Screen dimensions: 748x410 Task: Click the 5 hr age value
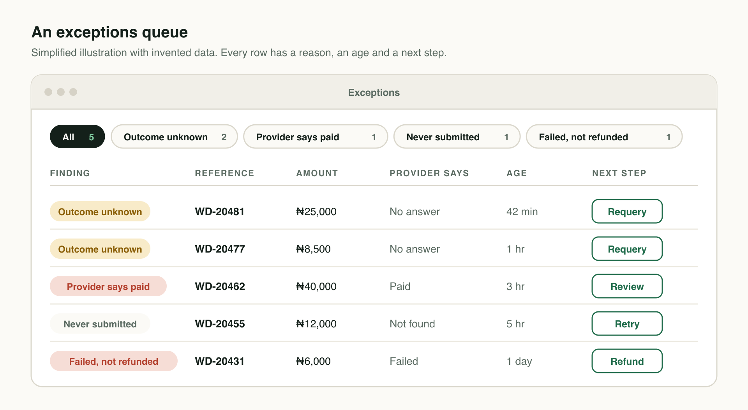515,324
